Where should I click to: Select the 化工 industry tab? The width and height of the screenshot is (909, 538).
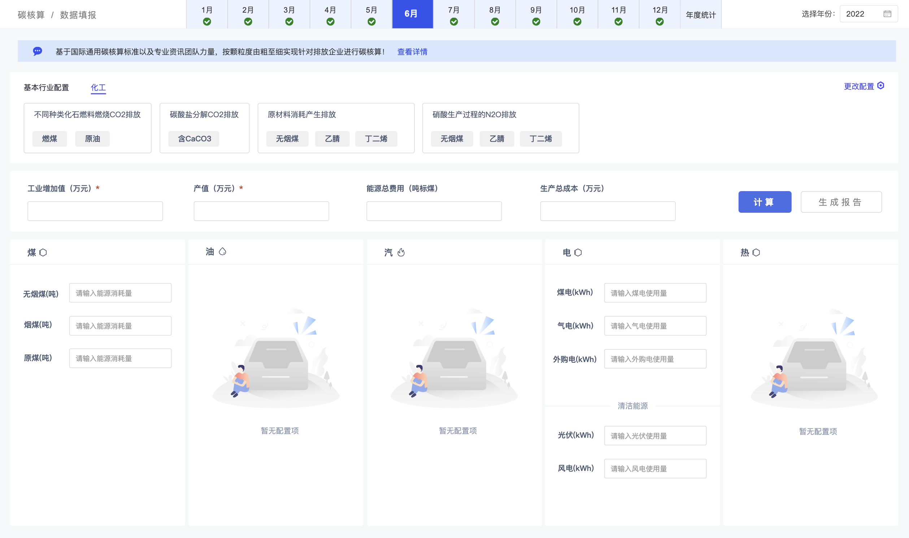98,87
